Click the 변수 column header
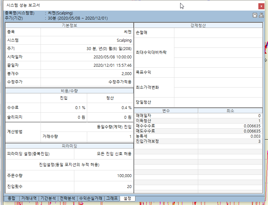 point(166,110)
